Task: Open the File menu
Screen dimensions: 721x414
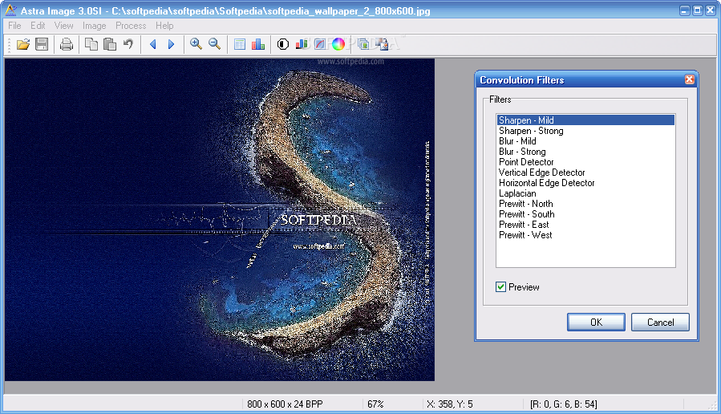Action: point(14,26)
